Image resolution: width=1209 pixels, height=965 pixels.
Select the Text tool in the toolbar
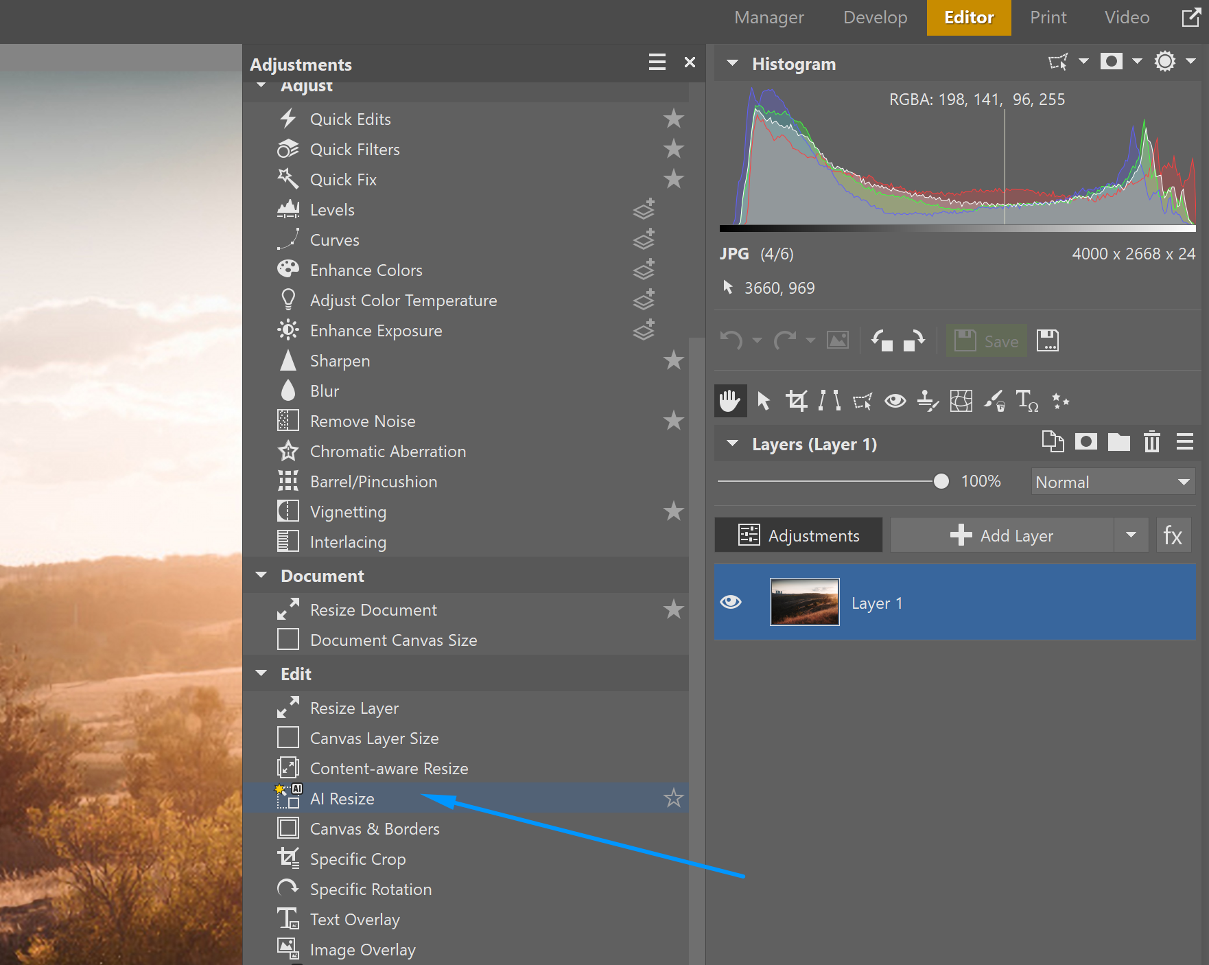pyautogui.click(x=1026, y=400)
